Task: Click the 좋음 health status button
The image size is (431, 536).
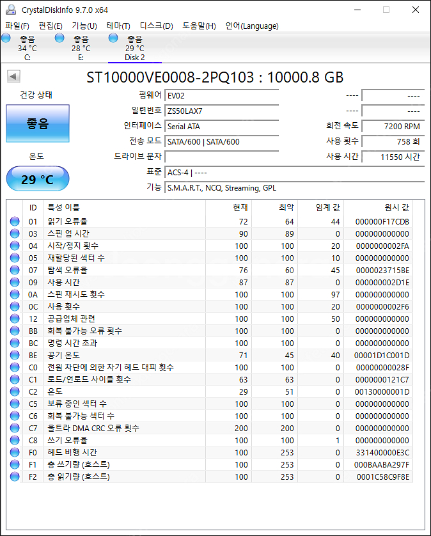Action: click(37, 123)
